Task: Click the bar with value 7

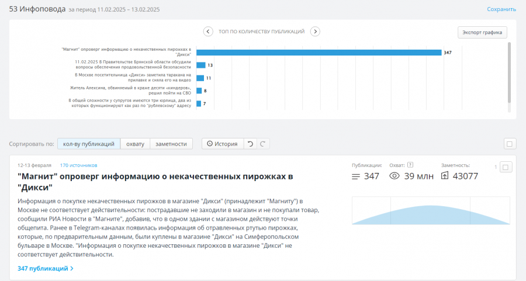Action: (199, 103)
